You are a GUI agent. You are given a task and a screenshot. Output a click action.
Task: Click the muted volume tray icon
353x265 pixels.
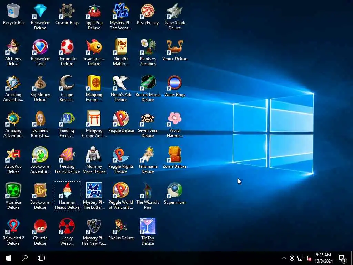click(309, 258)
